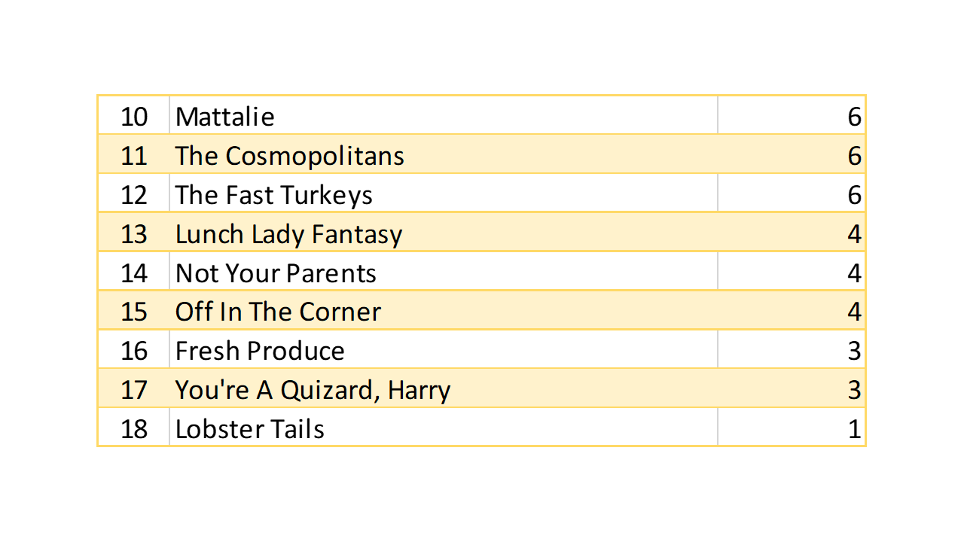Viewport: 964px width, 542px height.
Task: Select rank number 16 cell
Action: click(134, 352)
